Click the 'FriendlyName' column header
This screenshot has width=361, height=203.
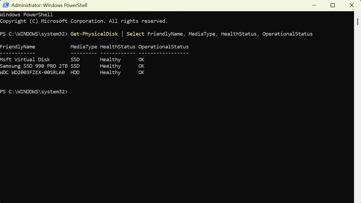(x=18, y=47)
